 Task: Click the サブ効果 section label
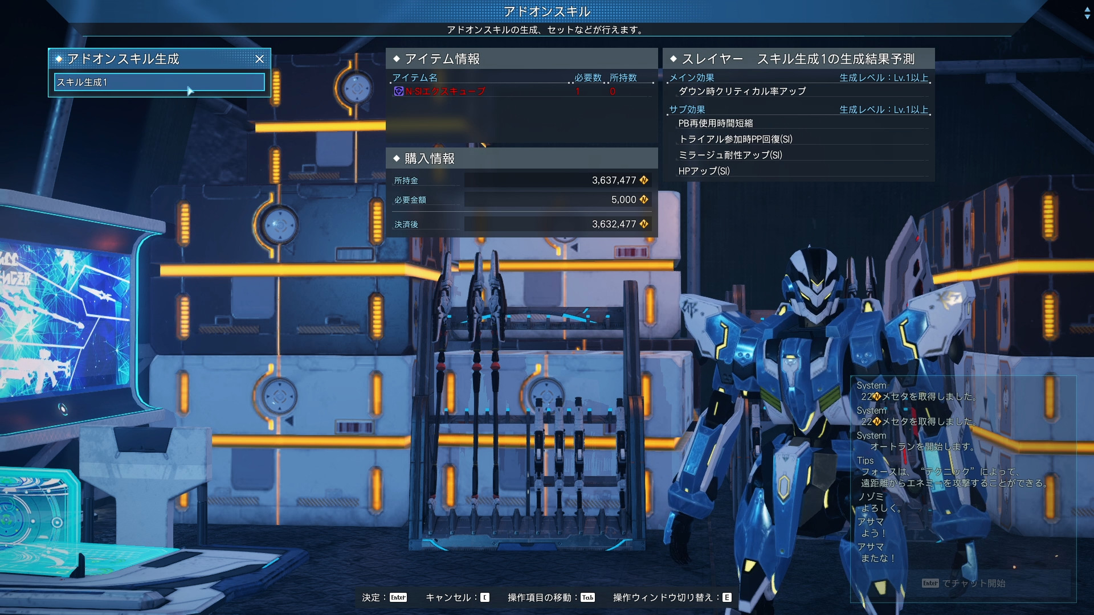pyautogui.click(x=687, y=109)
